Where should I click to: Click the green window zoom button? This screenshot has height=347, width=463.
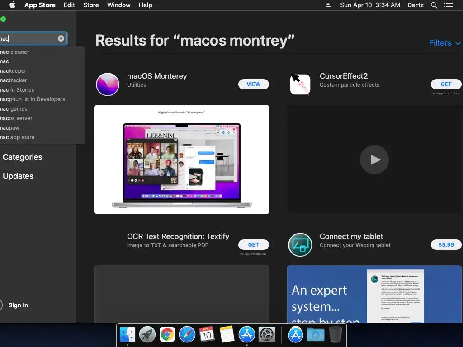pos(3,19)
